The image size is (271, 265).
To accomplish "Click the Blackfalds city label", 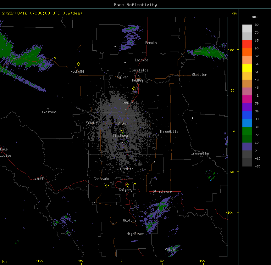I will point(139,70).
